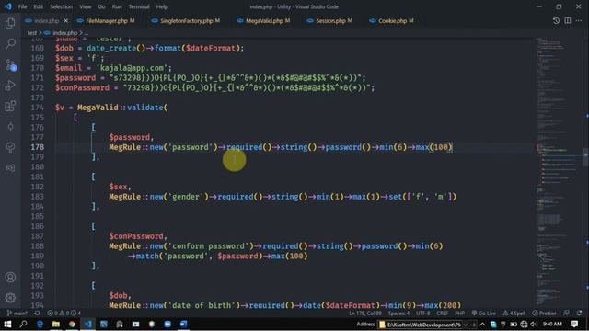Open the File menu

22,6
